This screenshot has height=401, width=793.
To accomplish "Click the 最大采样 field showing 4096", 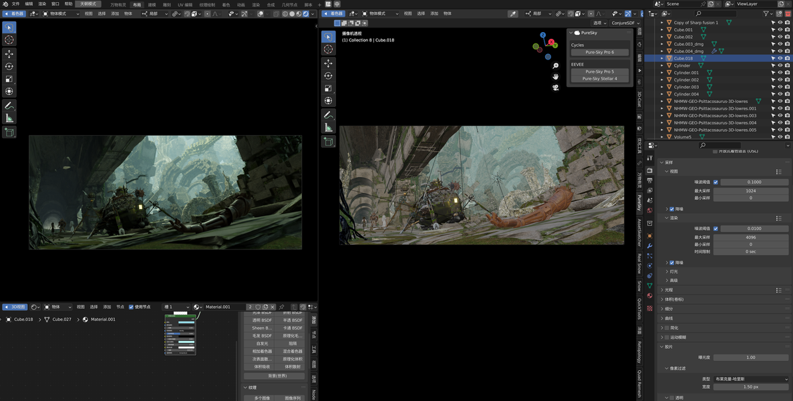I will tap(750, 237).
